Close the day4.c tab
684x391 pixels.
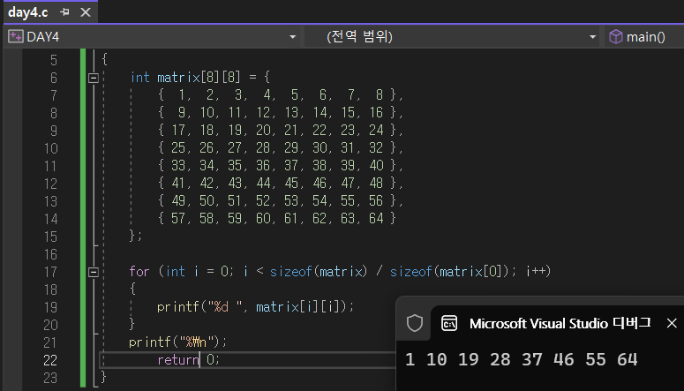click(x=86, y=12)
